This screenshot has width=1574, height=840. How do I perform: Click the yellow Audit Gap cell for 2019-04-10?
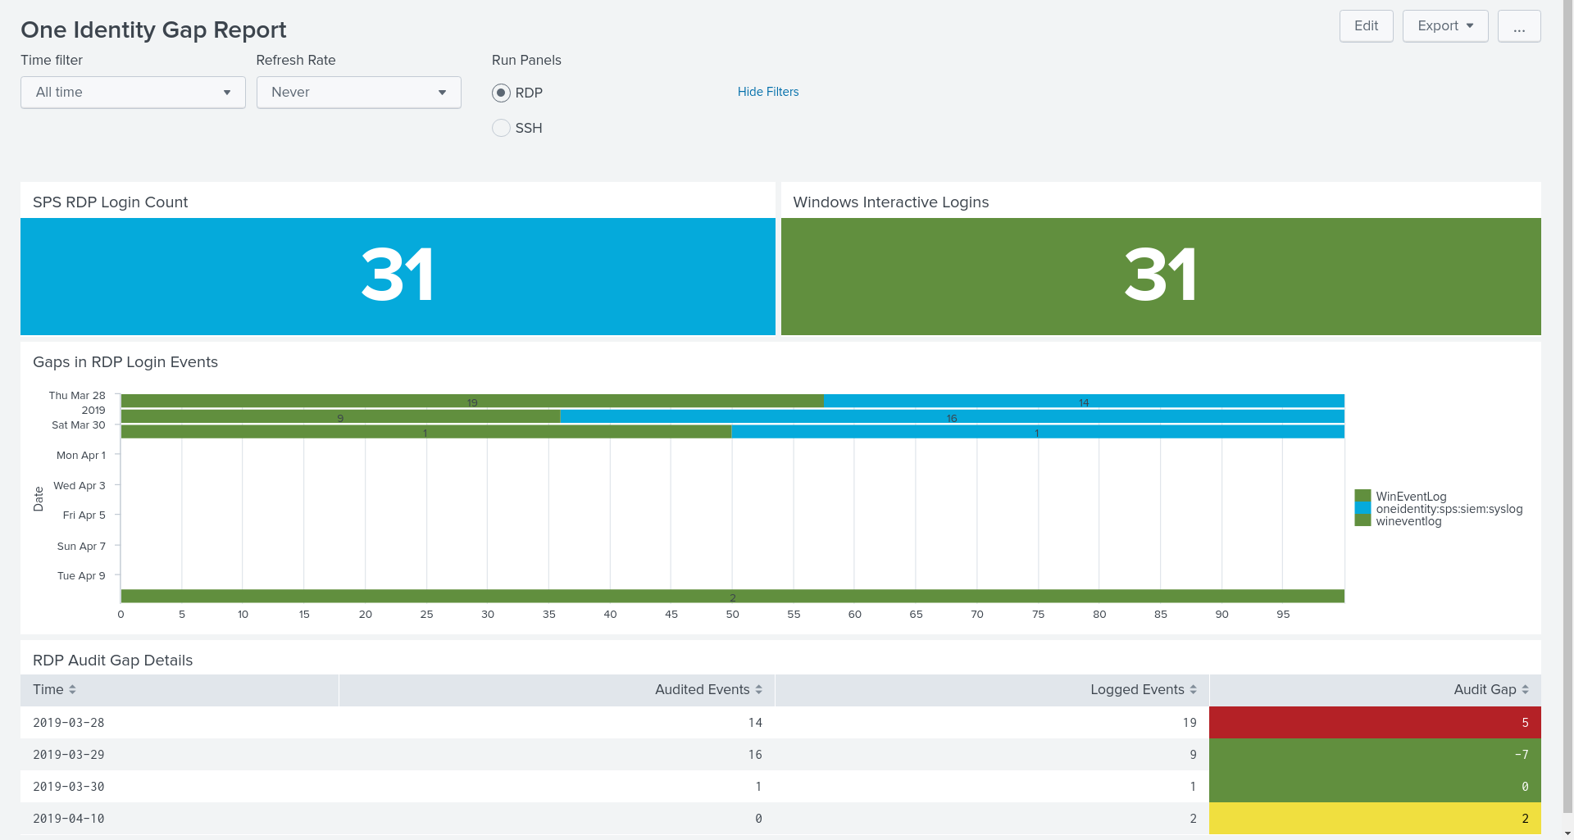[1375, 819]
